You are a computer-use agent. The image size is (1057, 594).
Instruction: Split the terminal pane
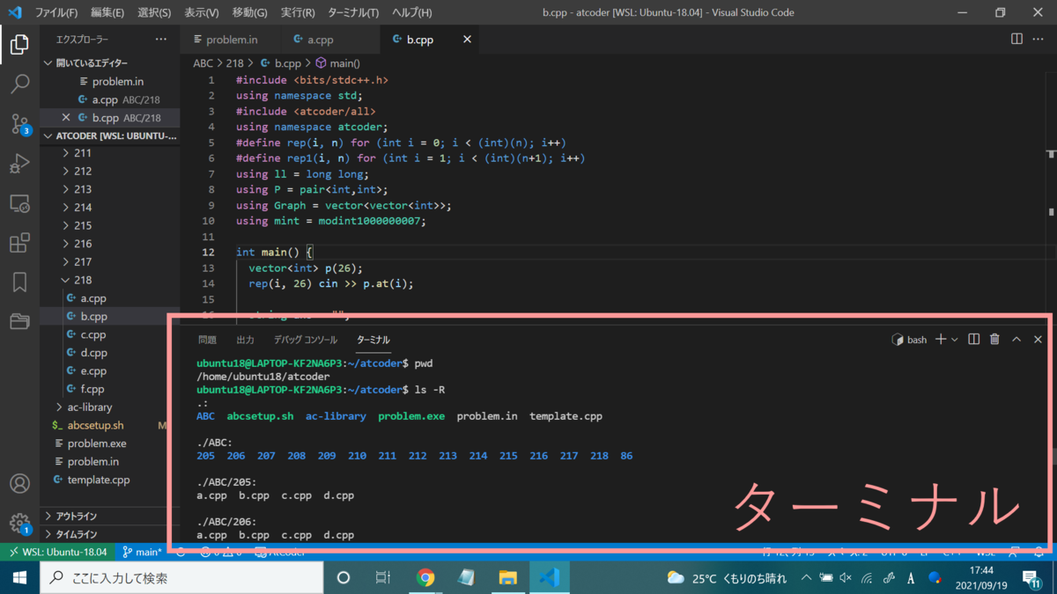[x=973, y=339]
